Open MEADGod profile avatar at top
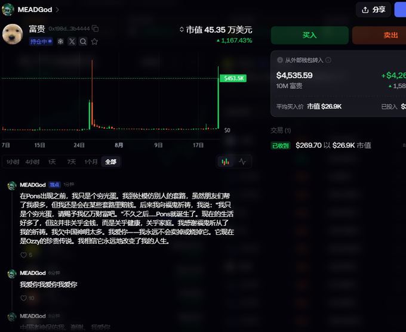This screenshot has height=332, width=406. coord(8,10)
